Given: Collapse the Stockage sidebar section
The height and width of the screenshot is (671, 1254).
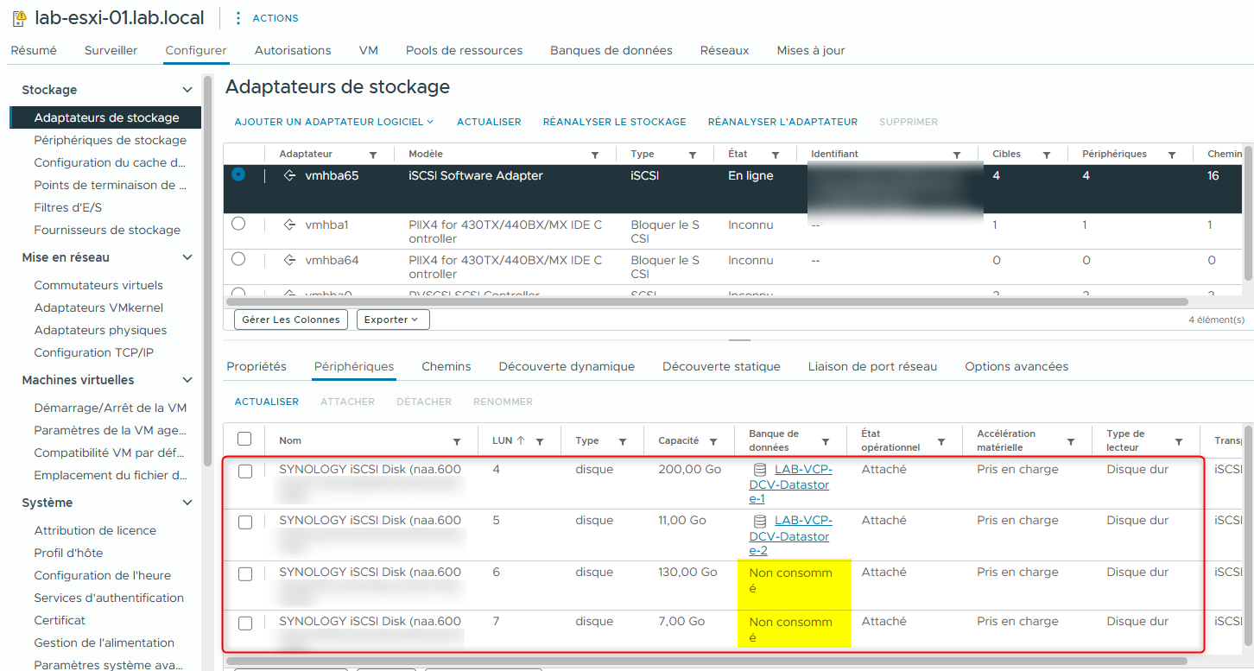Looking at the screenshot, I should point(187,89).
